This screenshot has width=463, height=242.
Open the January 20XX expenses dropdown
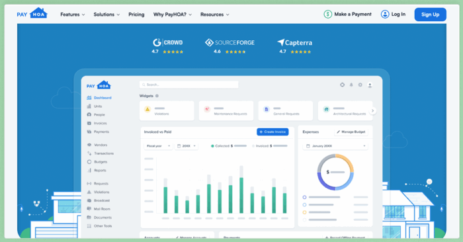pos(335,146)
